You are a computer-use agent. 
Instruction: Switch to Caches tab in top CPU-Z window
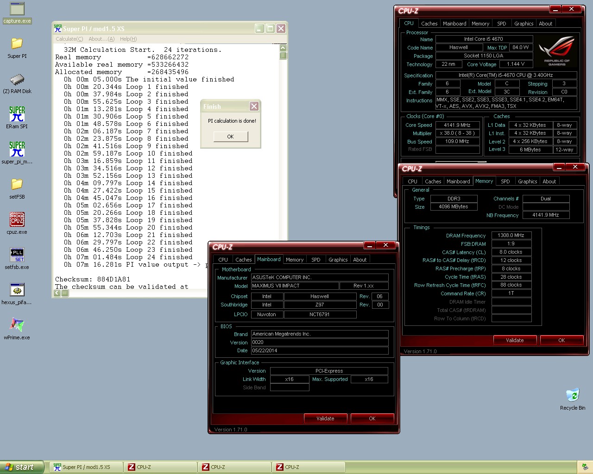pos(429,24)
